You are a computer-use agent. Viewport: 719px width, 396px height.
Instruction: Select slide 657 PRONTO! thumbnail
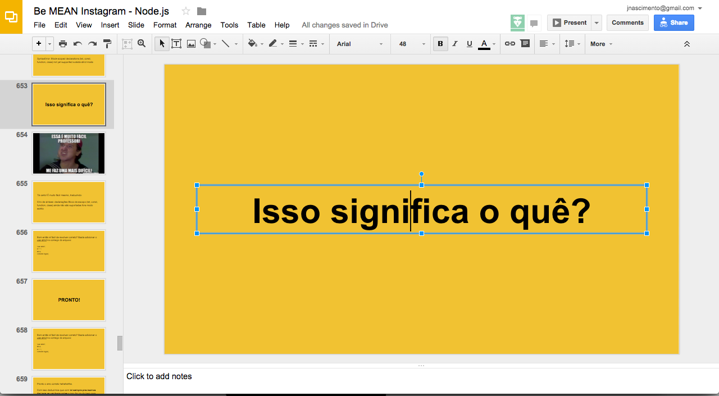click(x=69, y=300)
